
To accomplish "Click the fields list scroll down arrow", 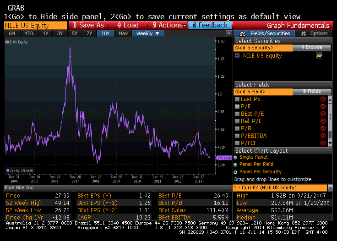I will [330, 143].
